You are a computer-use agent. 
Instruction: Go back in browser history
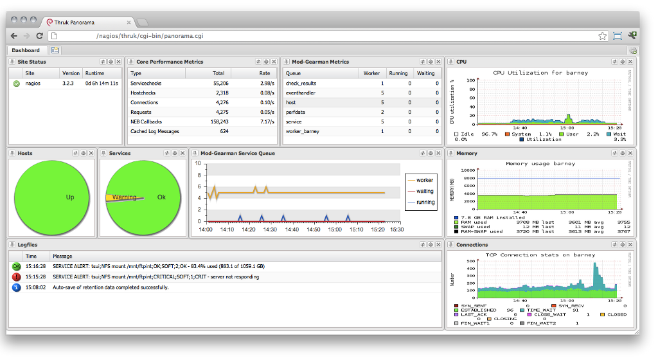tap(14, 36)
